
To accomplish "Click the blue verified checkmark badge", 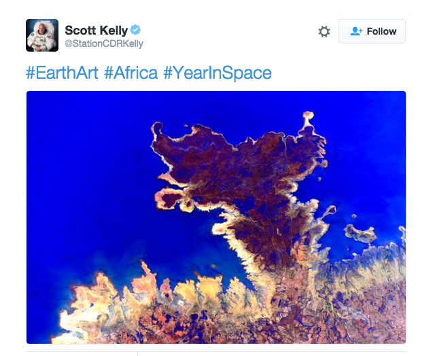I will (x=135, y=30).
